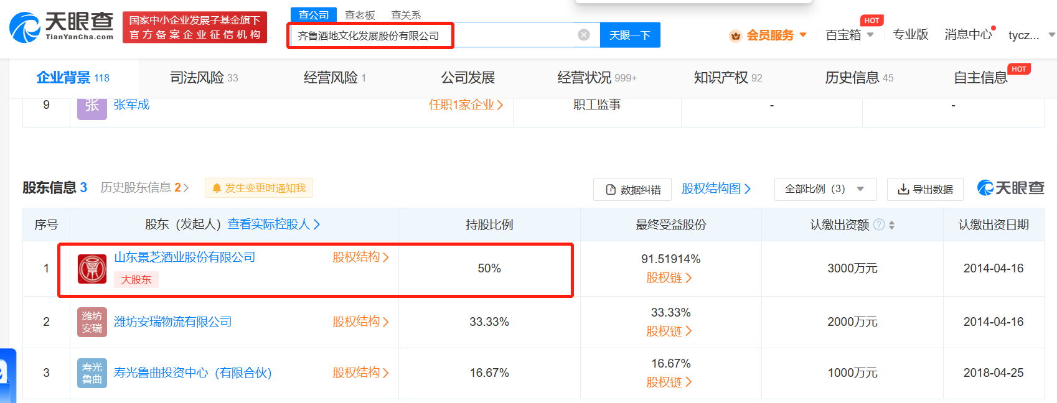Click 任职1家企业 link

tap(466, 104)
